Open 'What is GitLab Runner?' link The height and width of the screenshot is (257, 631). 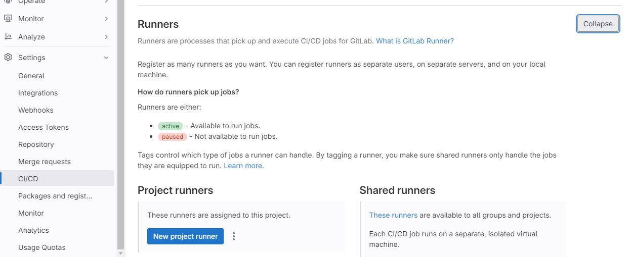pos(414,41)
